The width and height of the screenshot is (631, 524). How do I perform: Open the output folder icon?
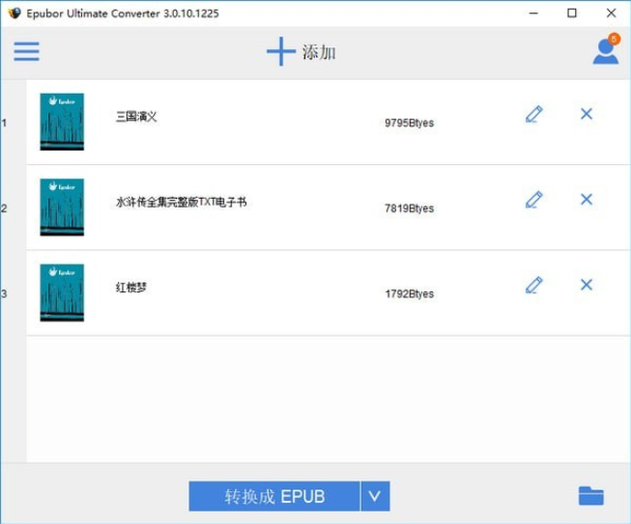pyautogui.click(x=590, y=495)
